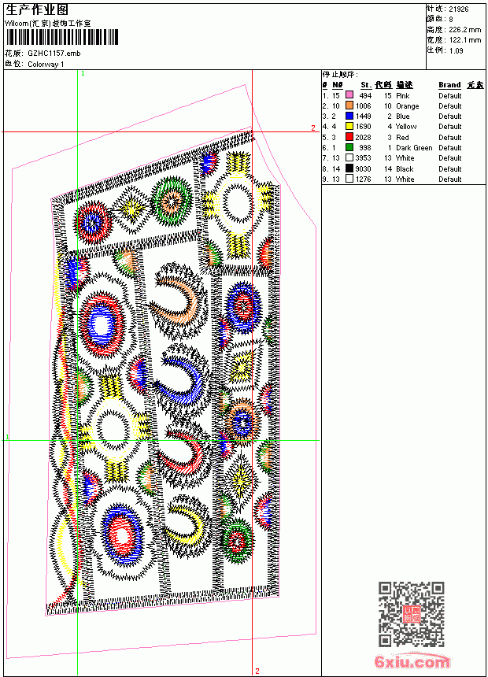
Task: Click the Red thread swatch
Action: point(349,137)
